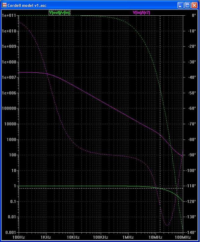This screenshot has width=200, height=242.
Task: Click the 100KHz frequency axis label
Action: pos(101,237)
